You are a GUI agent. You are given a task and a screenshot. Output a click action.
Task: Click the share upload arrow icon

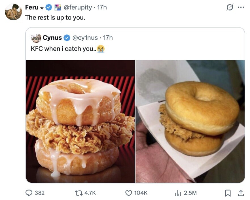coord(241,193)
